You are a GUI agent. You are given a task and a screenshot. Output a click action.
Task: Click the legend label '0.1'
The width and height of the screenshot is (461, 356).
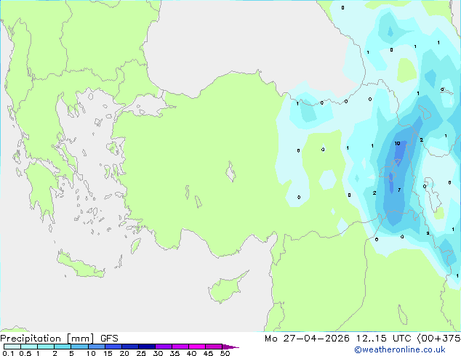pyautogui.click(x=8, y=353)
